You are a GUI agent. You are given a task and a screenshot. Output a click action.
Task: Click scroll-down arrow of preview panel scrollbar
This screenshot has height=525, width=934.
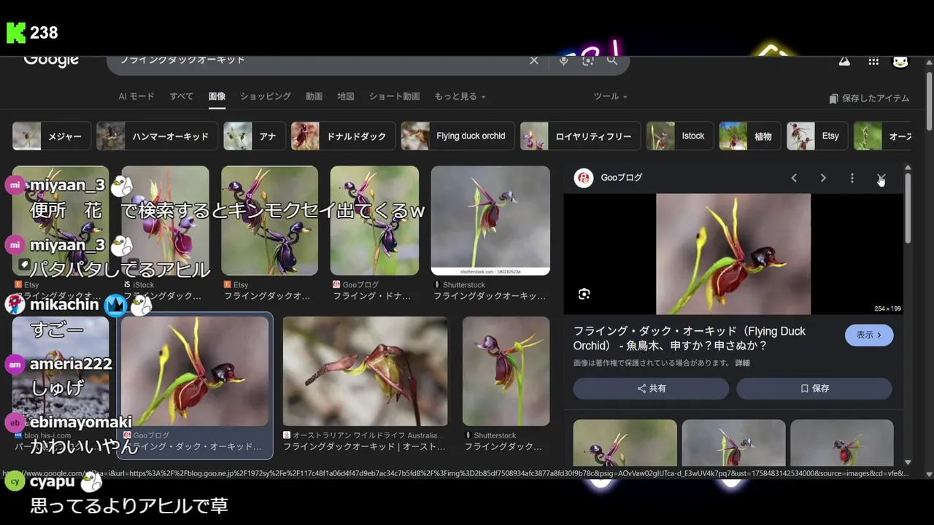click(908, 462)
